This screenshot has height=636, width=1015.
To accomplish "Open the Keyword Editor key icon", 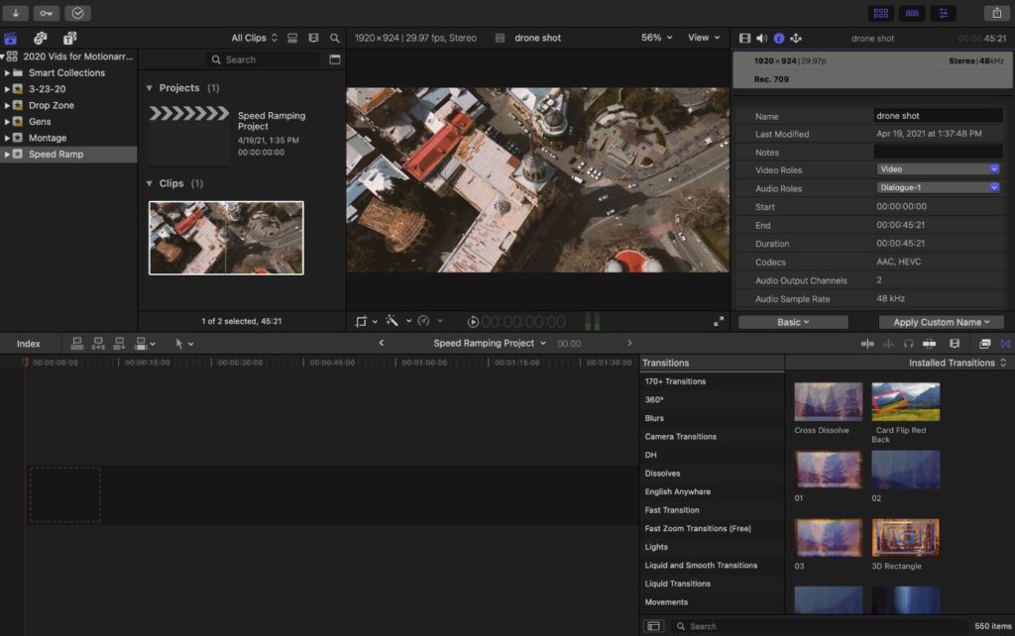I will pos(46,13).
